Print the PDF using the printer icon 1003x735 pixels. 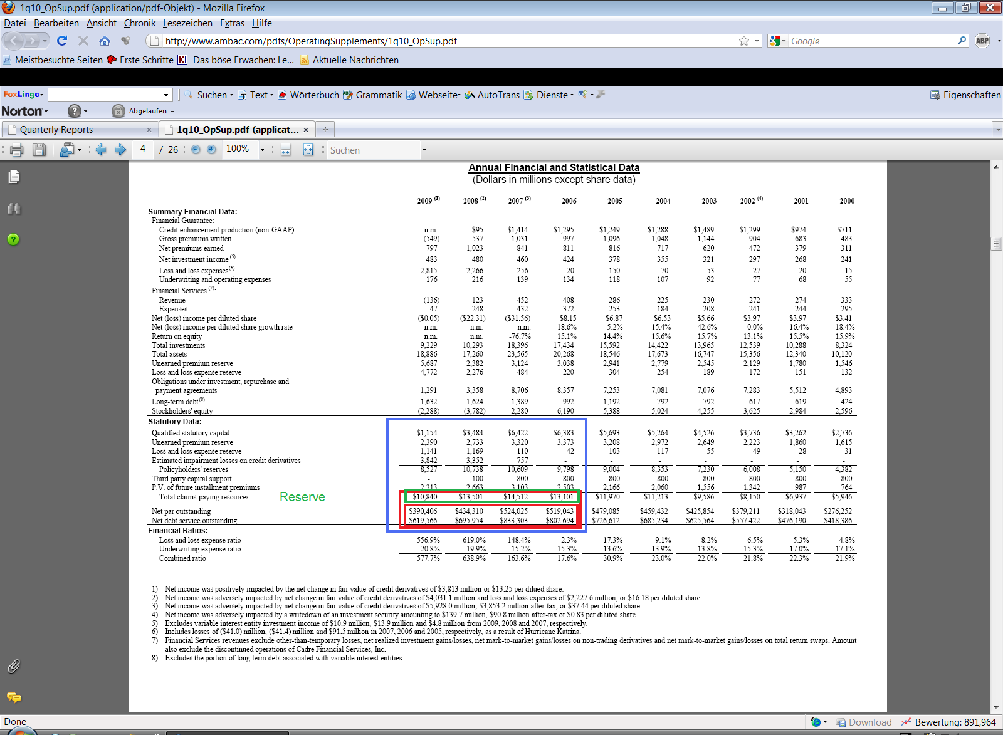17,150
